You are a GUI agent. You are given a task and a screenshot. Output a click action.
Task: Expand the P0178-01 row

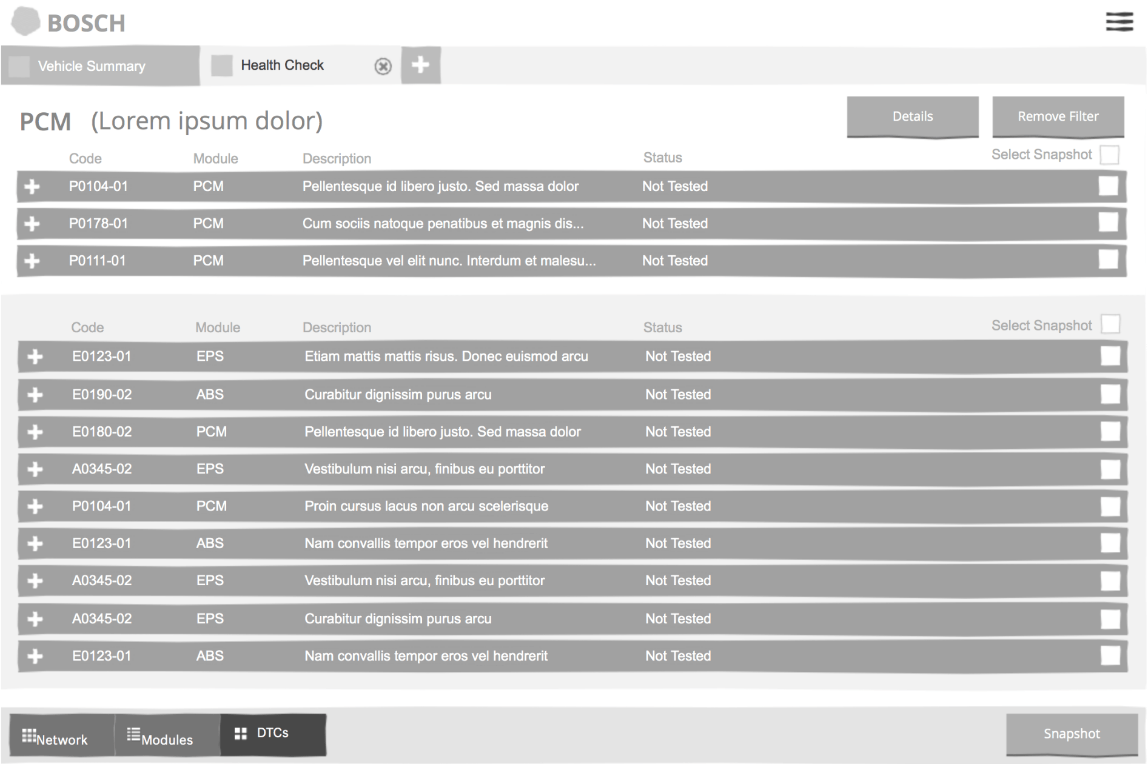click(32, 224)
